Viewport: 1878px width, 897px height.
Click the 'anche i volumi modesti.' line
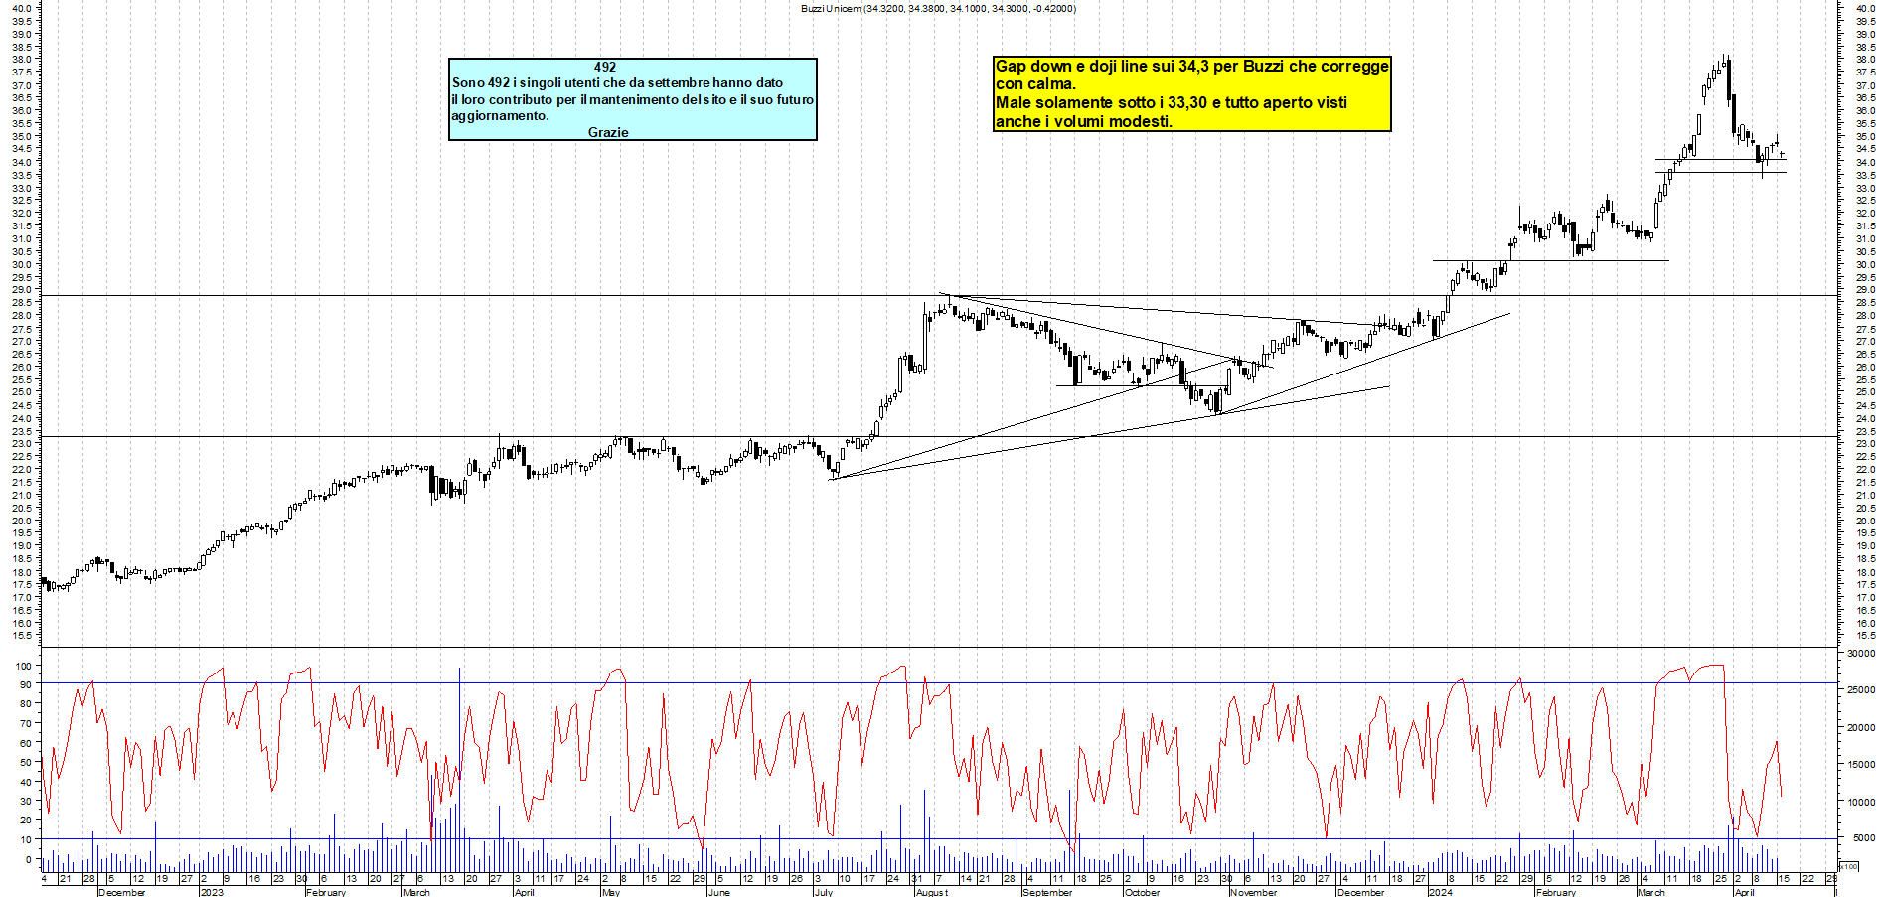tap(1084, 122)
